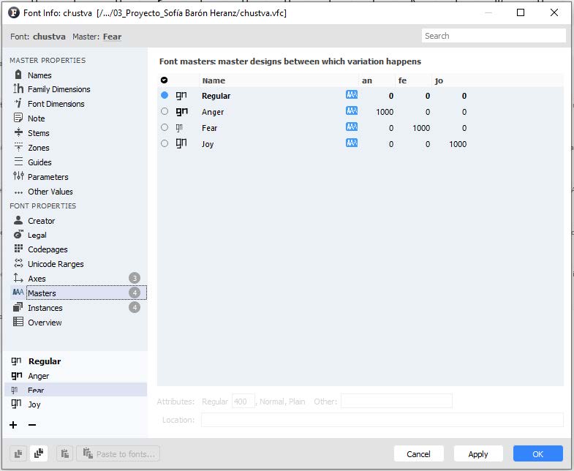This screenshot has width=574, height=471.
Task: Click the first copy icon in bottom-left toolbar
Action: 18,454
